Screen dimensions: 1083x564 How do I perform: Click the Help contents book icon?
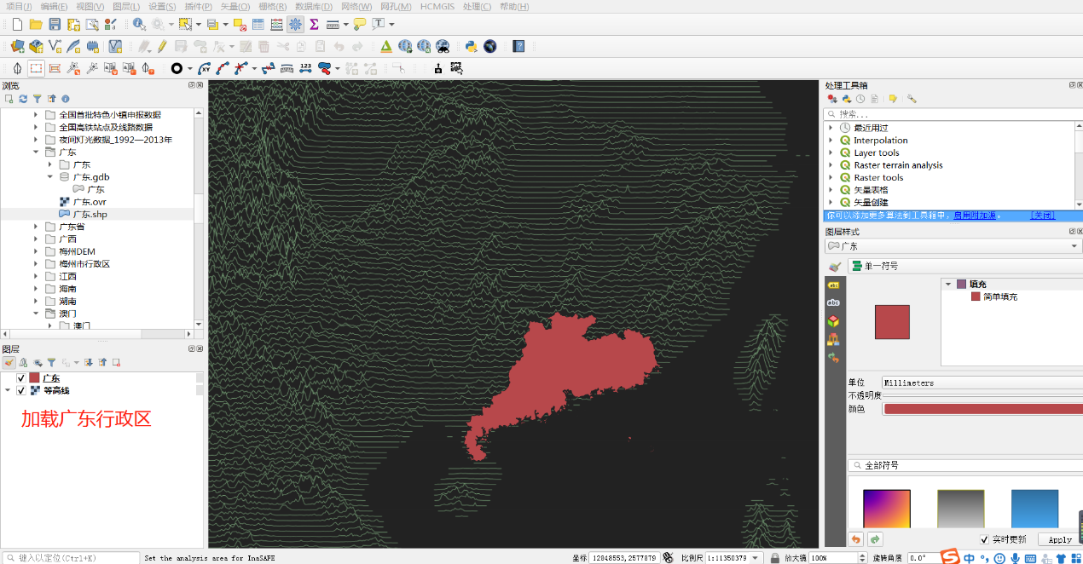[x=518, y=46]
